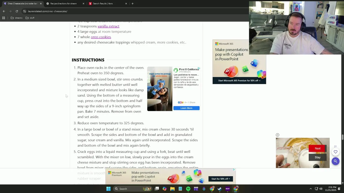Go back using browser back arrow

point(4,11)
